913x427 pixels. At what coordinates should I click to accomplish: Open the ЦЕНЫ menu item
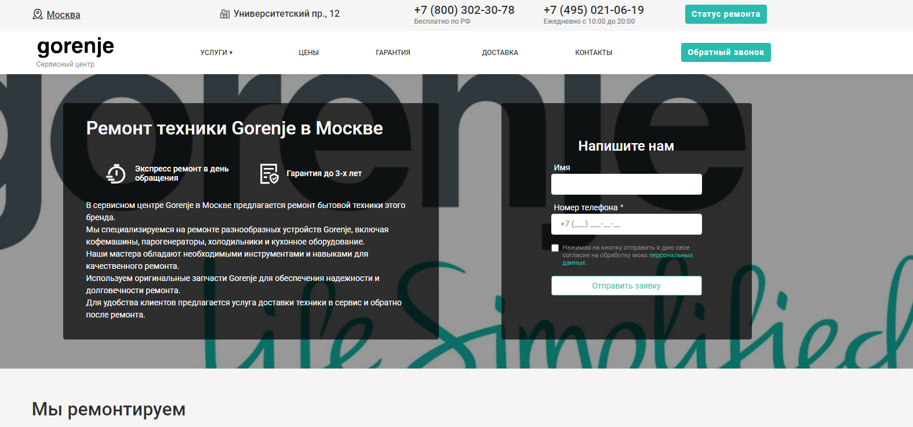[308, 53]
